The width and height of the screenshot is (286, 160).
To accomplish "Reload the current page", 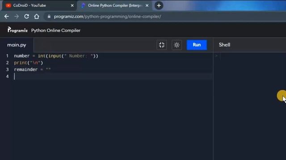I will coord(27,16).
